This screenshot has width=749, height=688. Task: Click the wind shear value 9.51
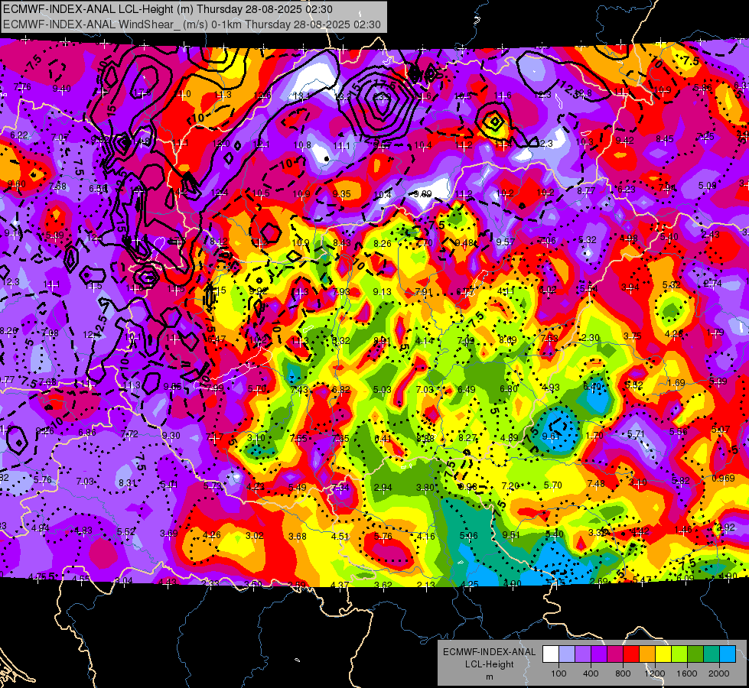click(511, 535)
